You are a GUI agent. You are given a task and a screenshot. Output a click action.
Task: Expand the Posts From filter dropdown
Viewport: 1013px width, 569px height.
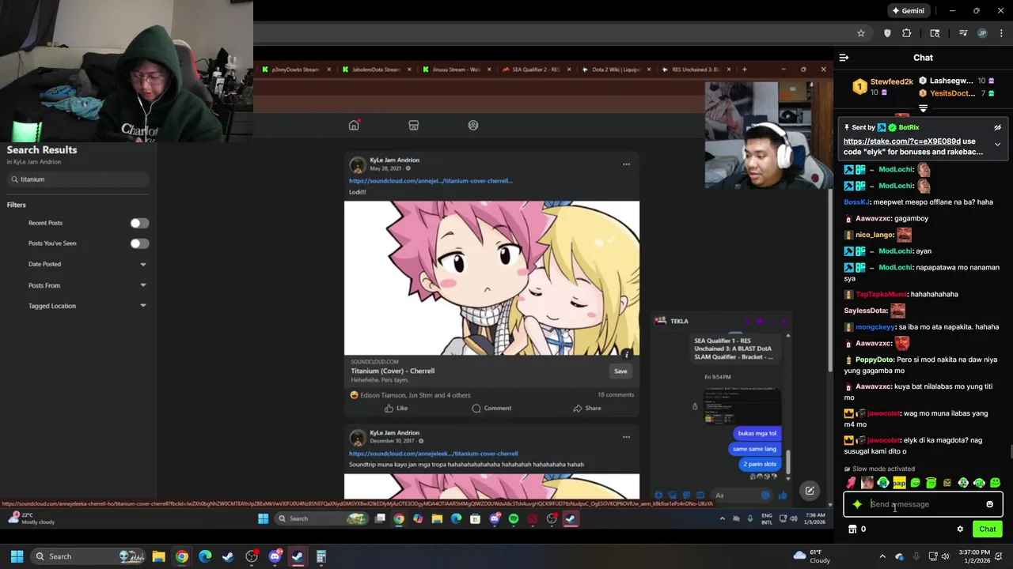tap(143, 285)
